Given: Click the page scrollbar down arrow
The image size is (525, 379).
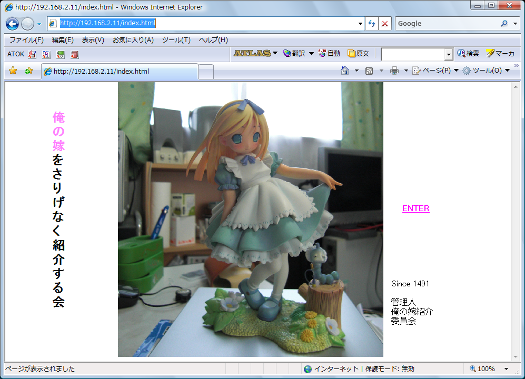Looking at the screenshot, I should pyautogui.click(x=516, y=357).
